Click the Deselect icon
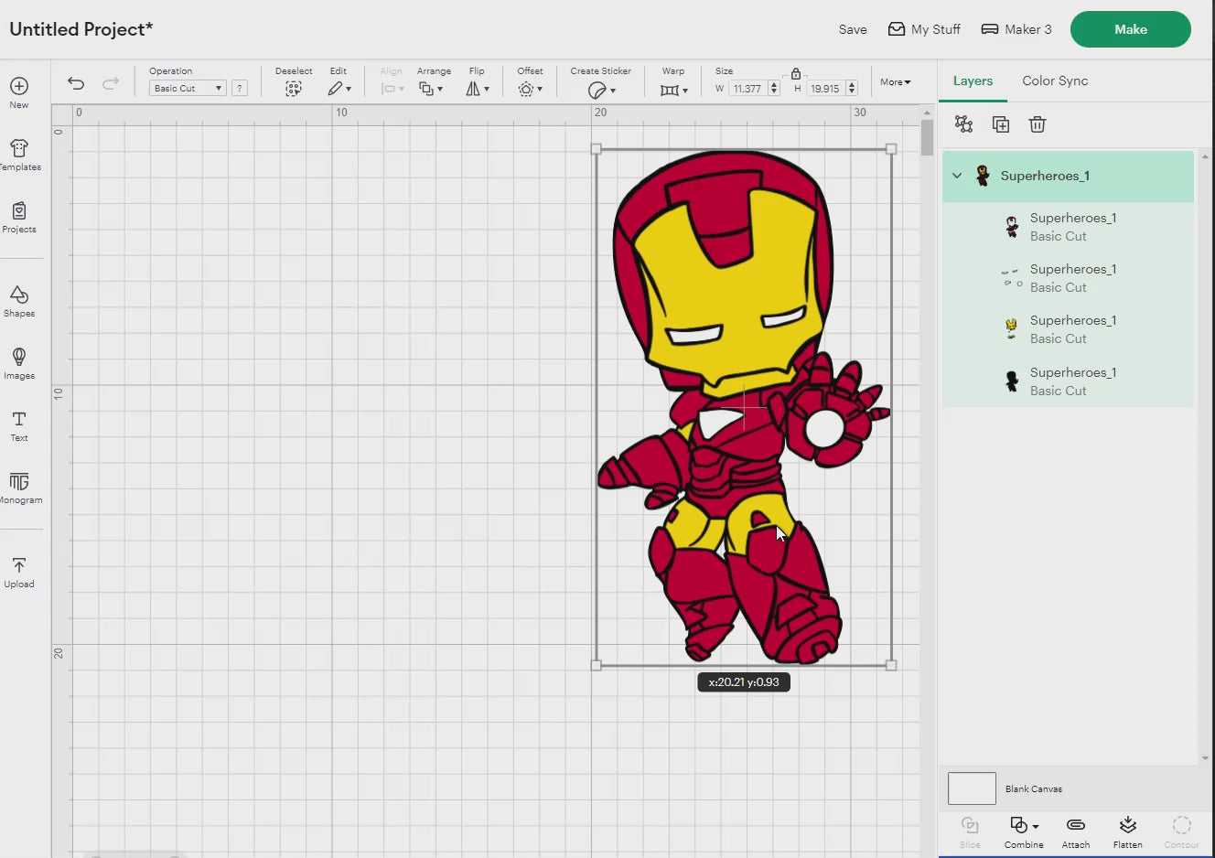 [x=293, y=89]
